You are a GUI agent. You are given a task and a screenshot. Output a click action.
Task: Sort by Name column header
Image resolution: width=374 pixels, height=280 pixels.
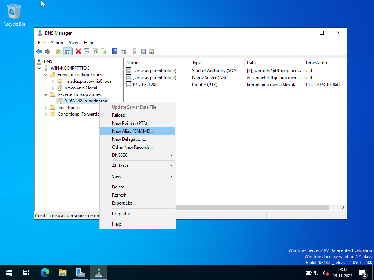coord(157,63)
